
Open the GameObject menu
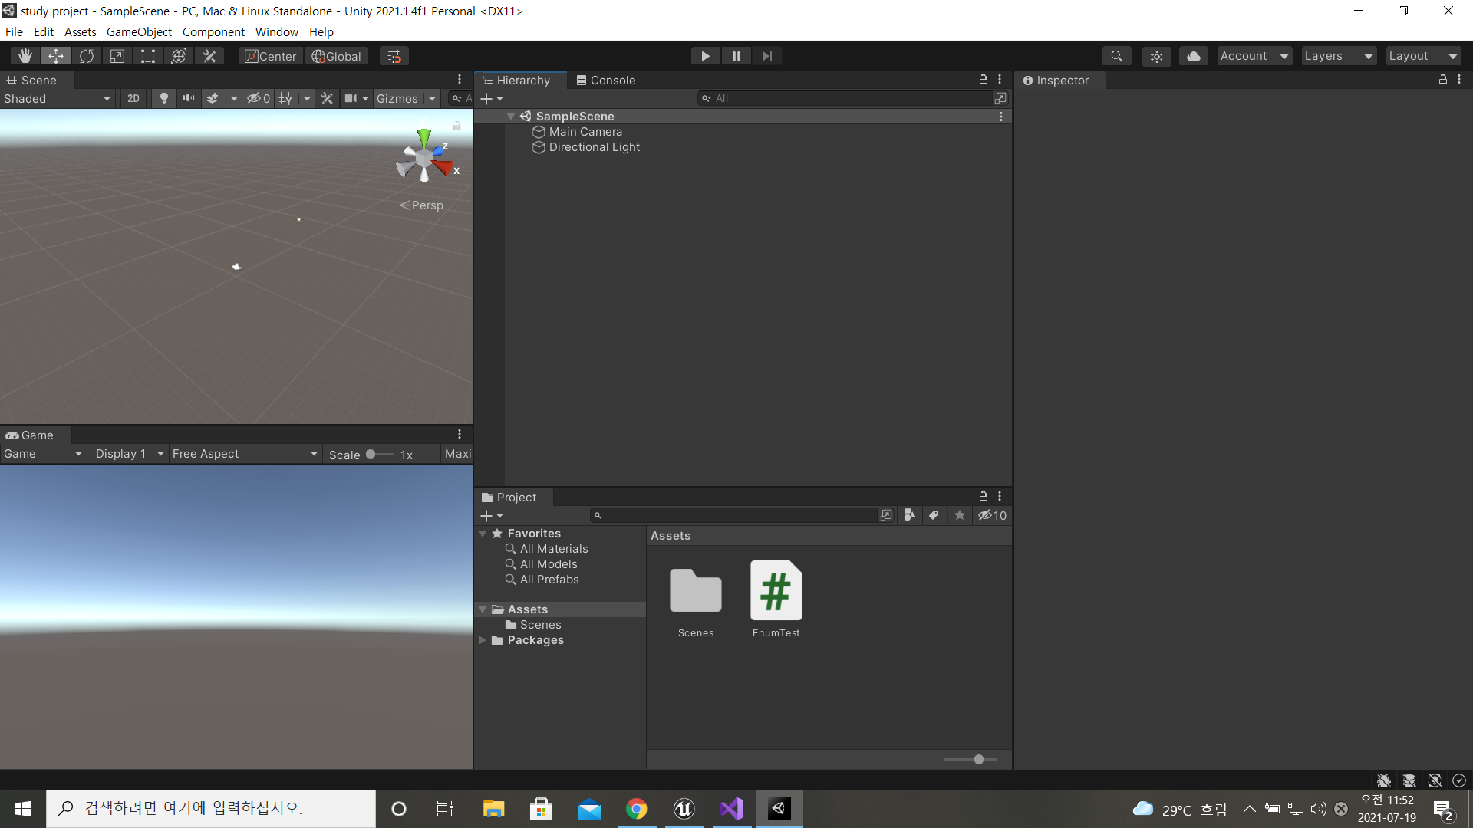(139, 31)
